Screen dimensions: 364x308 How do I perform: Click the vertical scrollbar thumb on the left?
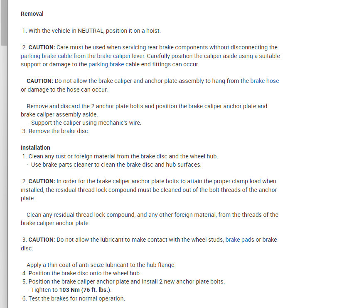pyautogui.click(x=4, y=23)
